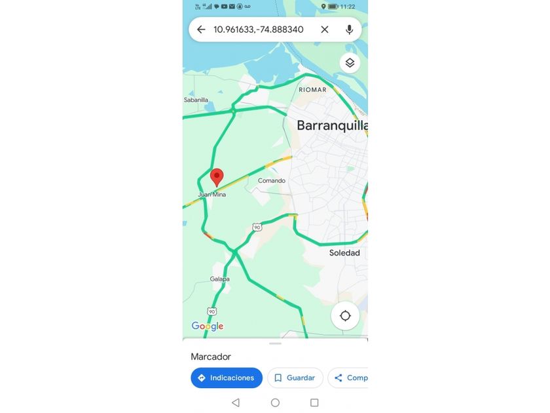Edit the coordinates search field
Viewport: 550px width, 413px height.
tap(259, 29)
